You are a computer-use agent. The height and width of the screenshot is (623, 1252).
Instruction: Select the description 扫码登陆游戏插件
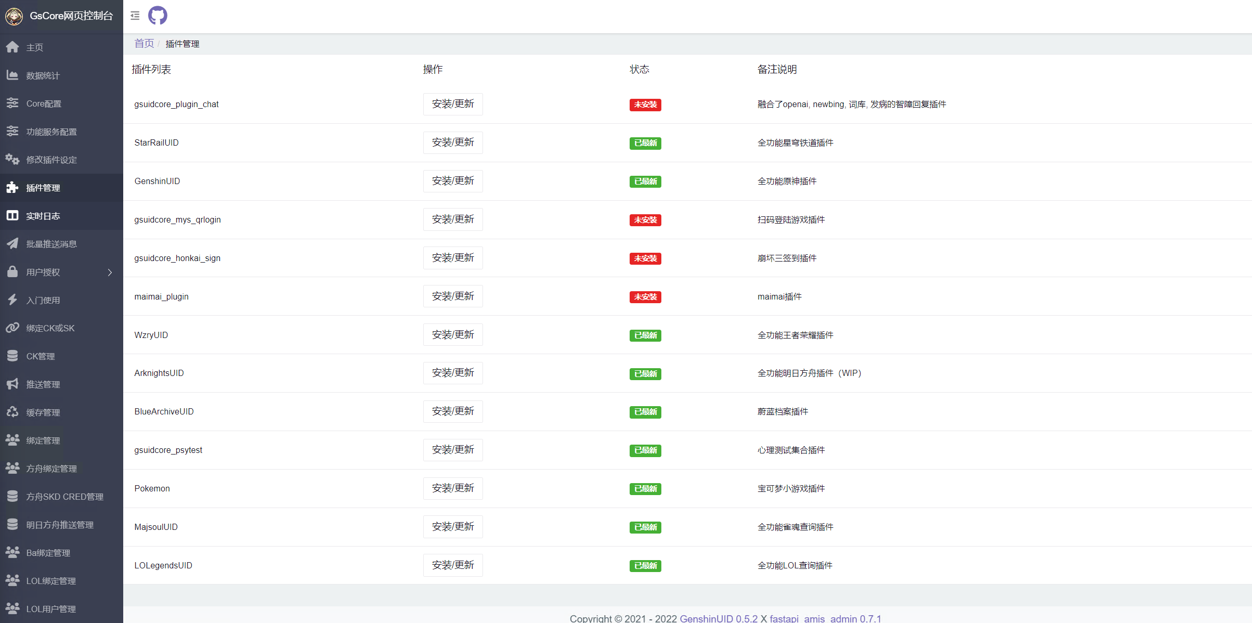tap(791, 219)
